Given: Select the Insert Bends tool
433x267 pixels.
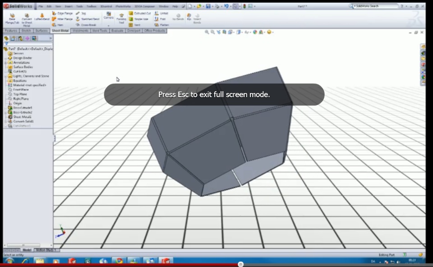Looking at the screenshot, I should click(197, 19).
